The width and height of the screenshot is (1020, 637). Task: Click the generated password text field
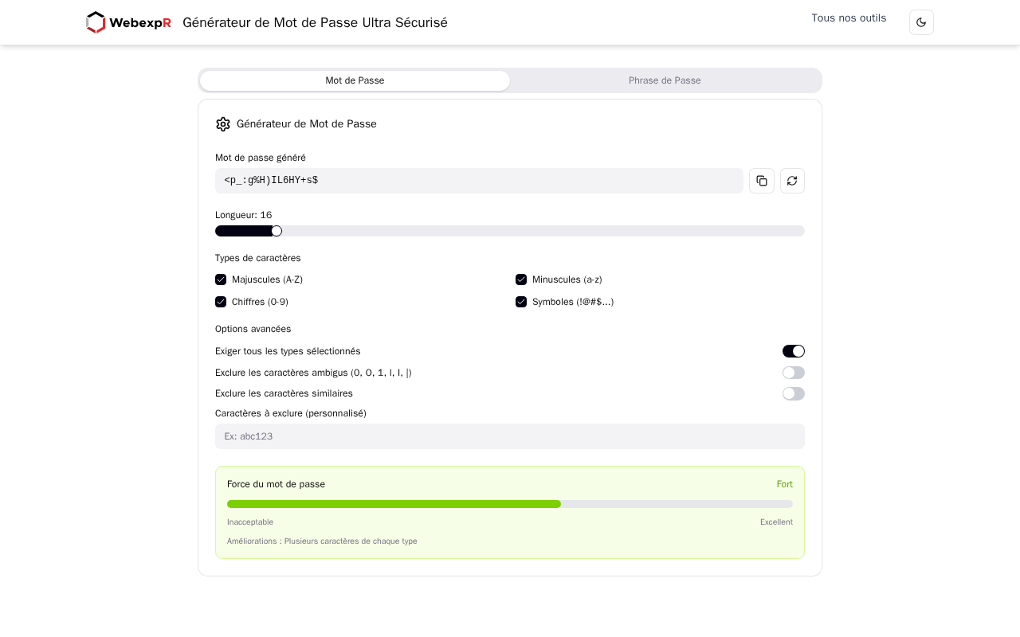click(479, 181)
